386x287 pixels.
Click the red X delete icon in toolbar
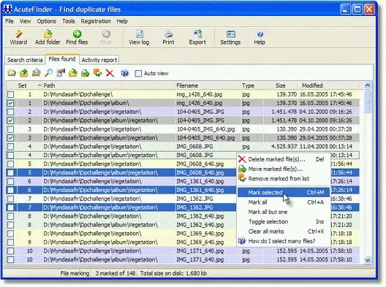110,73
